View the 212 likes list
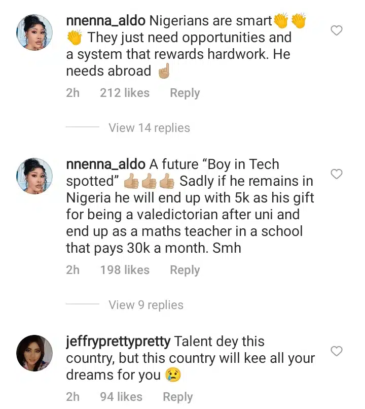Viewport: 365px width, 409px height. (x=125, y=93)
